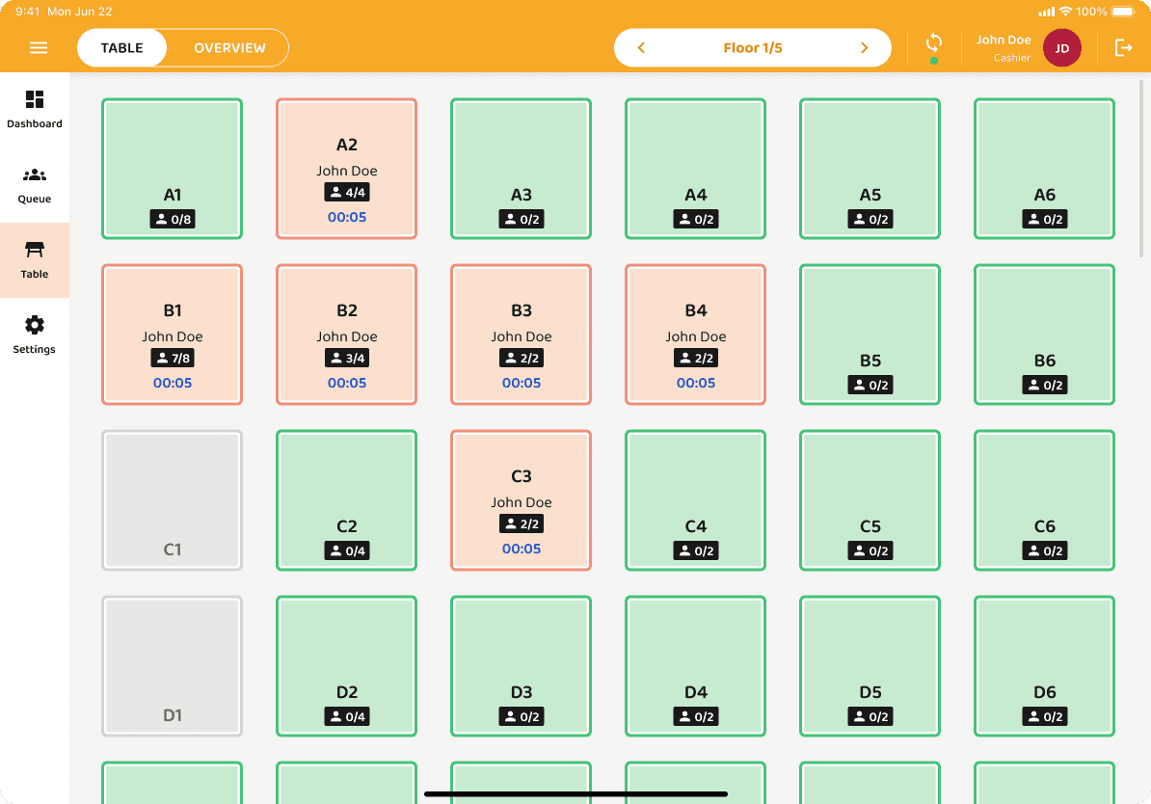Go to previous floor with left chevron
1151x804 pixels.
641,48
